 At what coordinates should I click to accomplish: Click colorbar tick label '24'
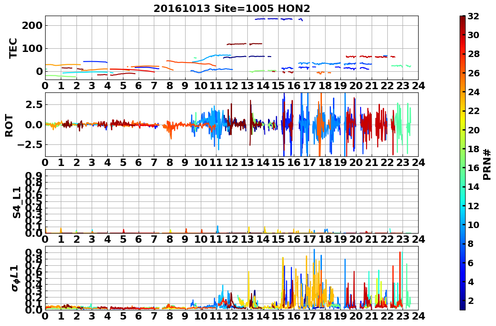pyautogui.click(x=474, y=92)
